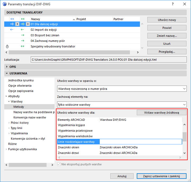The width and height of the screenshot is (191, 182).
Task: Click the green export arrow of 03 Eksport bez zmian
Action: click(x=22, y=35)
